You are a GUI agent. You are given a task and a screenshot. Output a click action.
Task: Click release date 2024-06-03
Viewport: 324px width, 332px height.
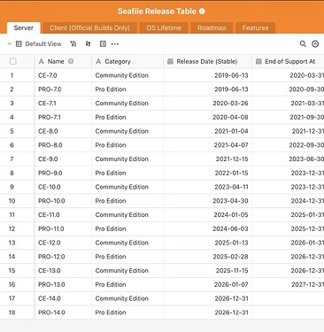[x=230, y=228]
